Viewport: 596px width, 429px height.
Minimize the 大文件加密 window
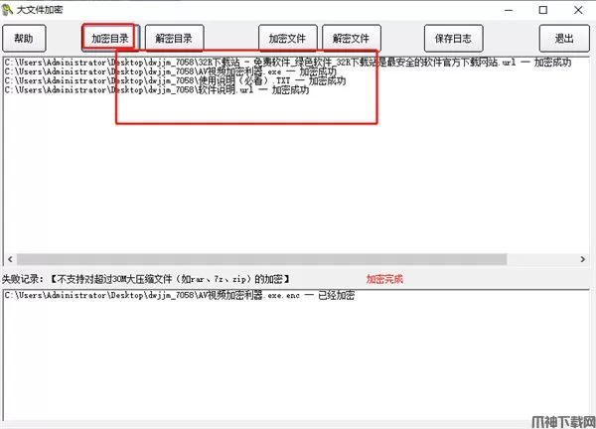coord(509,10)
